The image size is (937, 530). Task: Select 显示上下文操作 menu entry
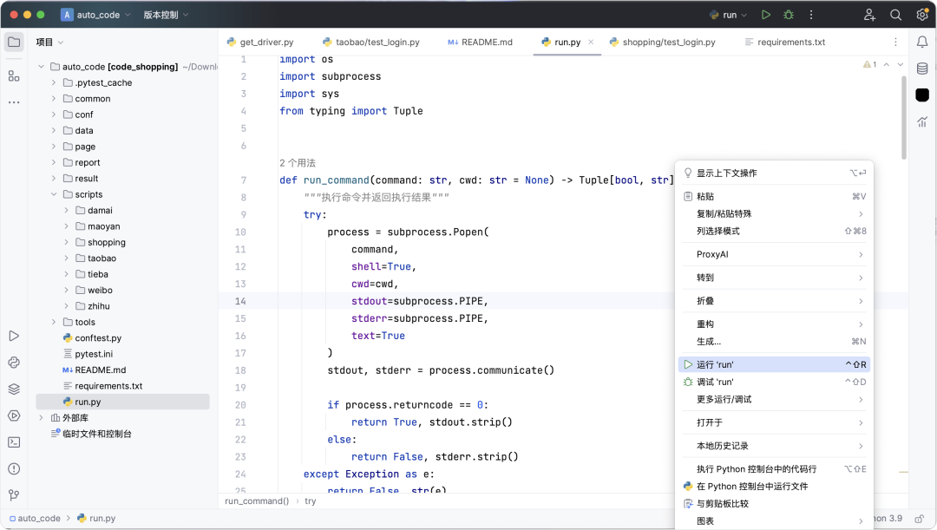(x=774, y=173)
